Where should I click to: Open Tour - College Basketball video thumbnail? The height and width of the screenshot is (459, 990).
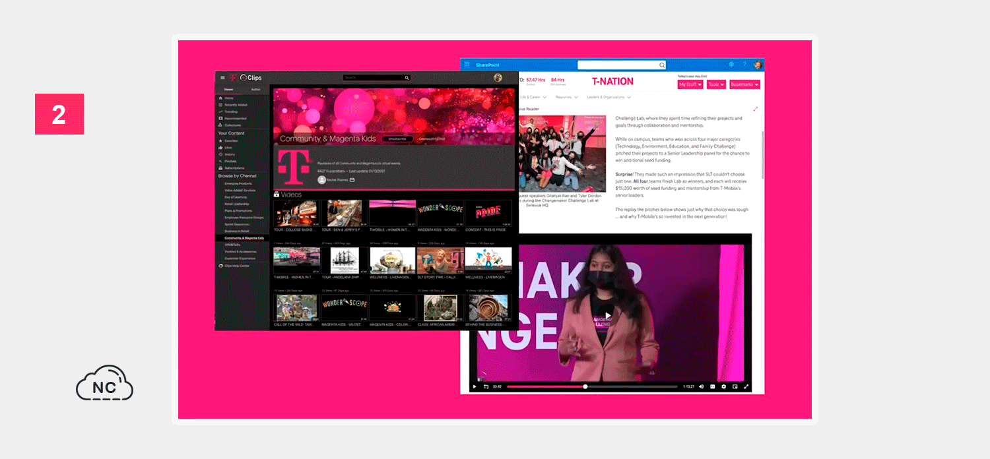point(296,214)
